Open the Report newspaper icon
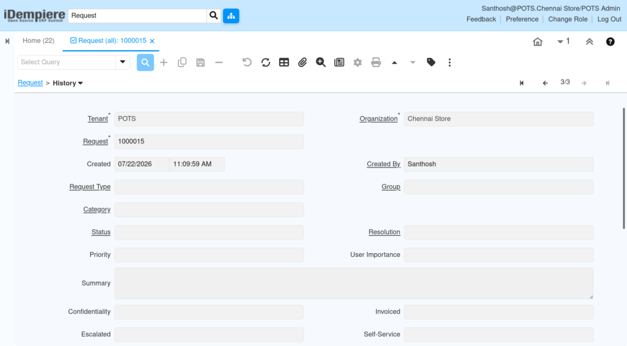This screenshot has width=627, height=346. coord(339,62)
